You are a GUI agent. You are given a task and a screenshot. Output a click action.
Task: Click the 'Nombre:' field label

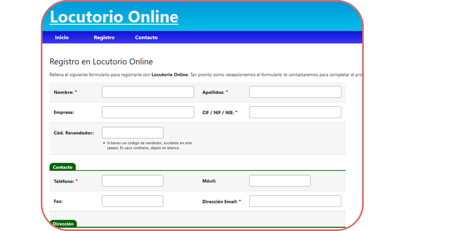(x=64, y=92)
